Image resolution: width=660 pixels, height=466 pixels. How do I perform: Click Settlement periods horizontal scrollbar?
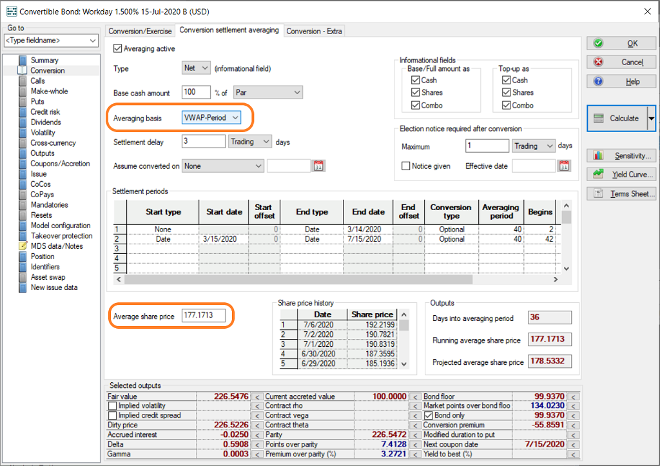coord(298,279)
